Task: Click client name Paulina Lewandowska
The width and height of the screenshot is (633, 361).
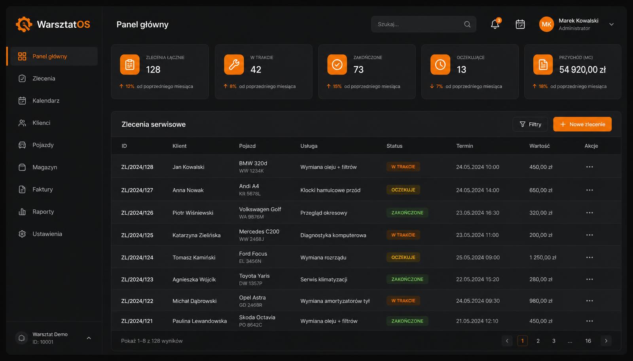Action: tap(200, 321)
